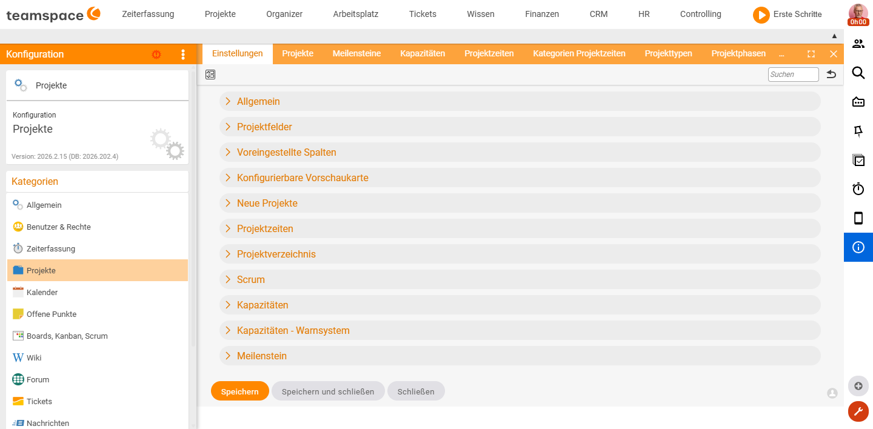Open the search magnifier in right sidebar
Screen dimensions: 873x429
tap(858, 73)
